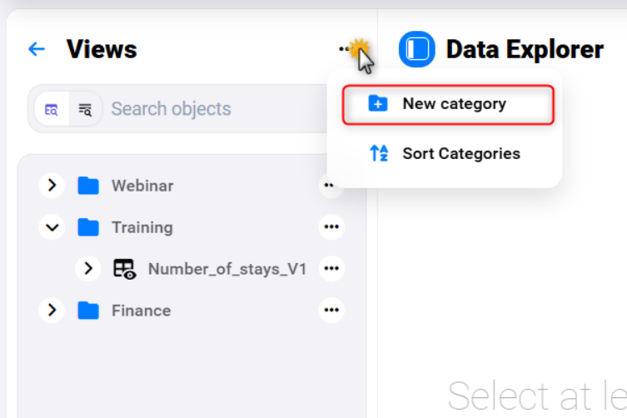Select the second search filter icon
Screen dimensions: 627x418
click(85, 109)
